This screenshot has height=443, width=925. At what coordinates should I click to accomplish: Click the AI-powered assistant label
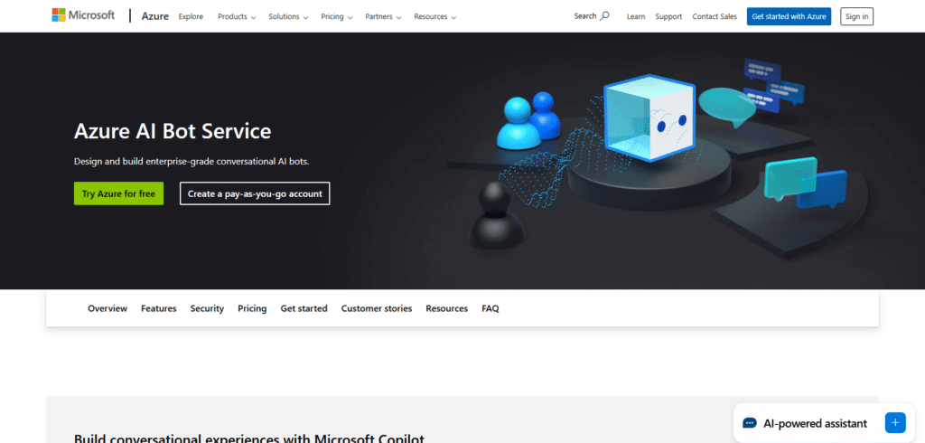coord(816,423)
